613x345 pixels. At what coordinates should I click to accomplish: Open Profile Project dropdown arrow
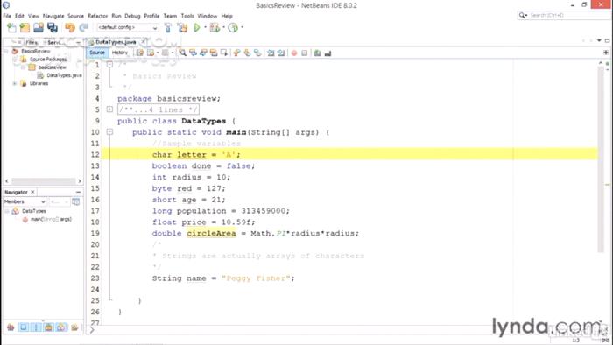242,27
